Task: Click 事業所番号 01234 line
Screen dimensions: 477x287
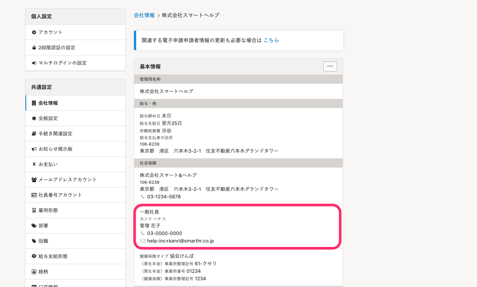Action: pyautogui.click(x=170, y=271)
